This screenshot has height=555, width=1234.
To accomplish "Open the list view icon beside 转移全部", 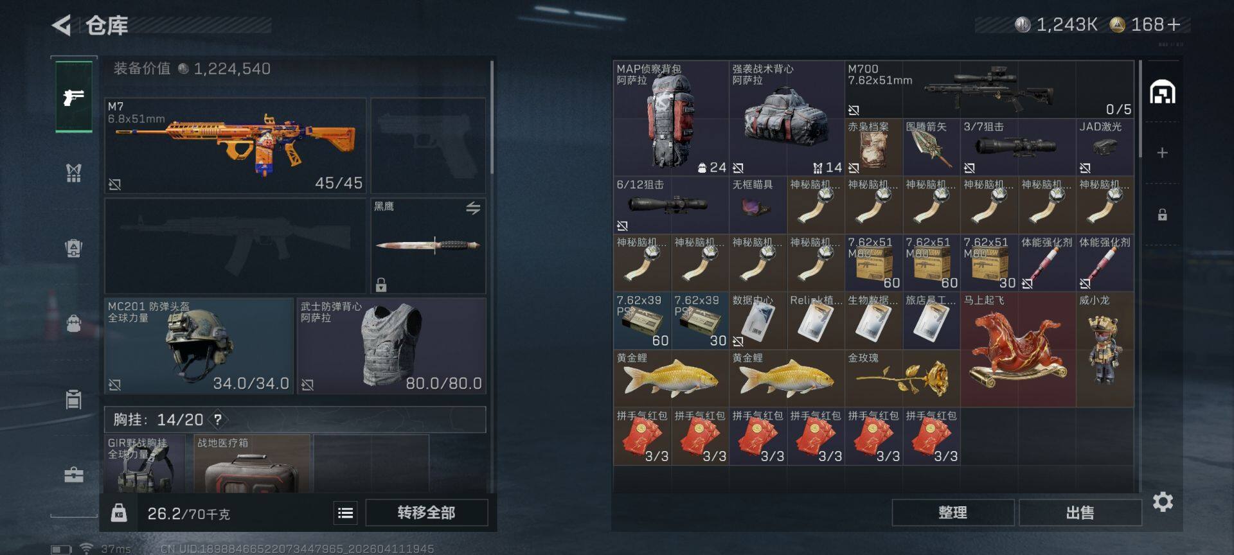I will click(346, 513).
